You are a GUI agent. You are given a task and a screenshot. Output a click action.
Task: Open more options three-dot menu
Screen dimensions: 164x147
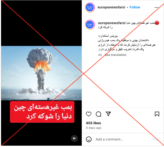click(x=157, y=7)
